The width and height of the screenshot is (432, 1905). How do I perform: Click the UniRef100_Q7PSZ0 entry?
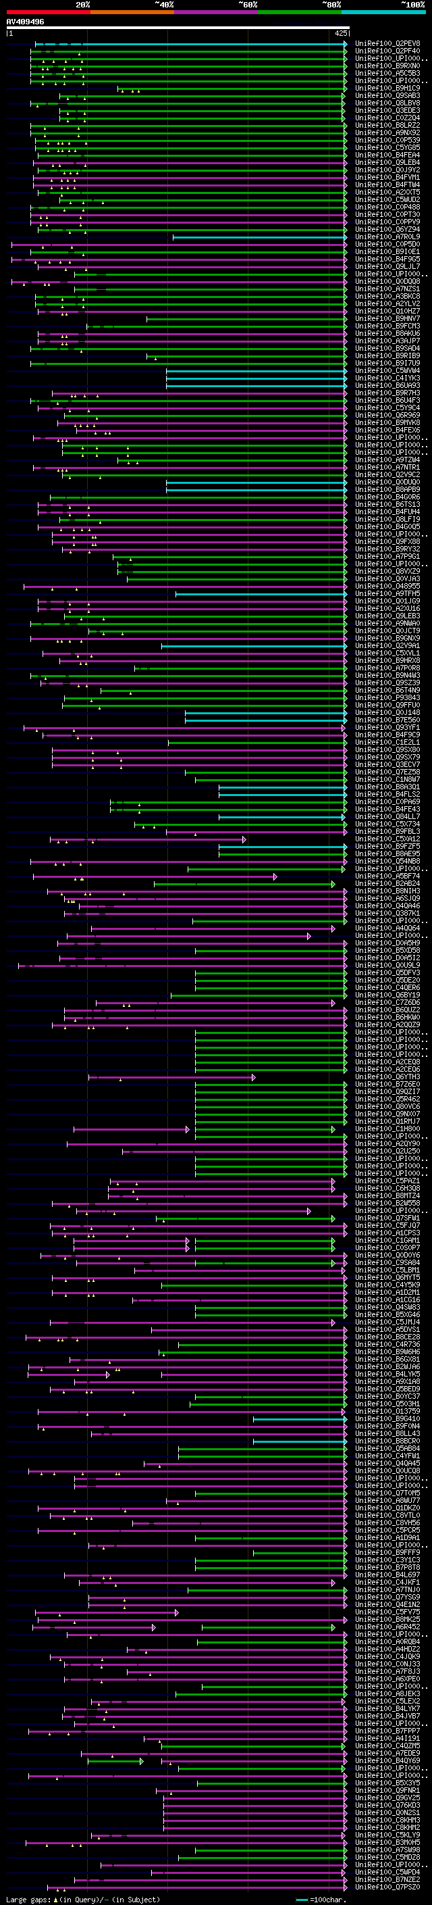tap(387, 1887)
